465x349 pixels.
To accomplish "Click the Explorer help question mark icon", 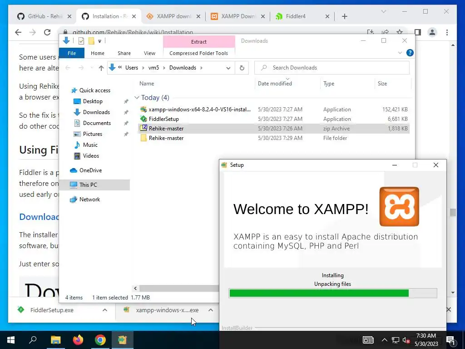I will [x=410, y=53].
